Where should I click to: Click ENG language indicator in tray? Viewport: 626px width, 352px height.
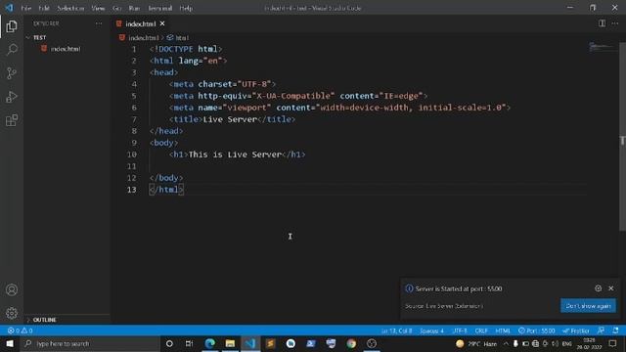[566, 343]
